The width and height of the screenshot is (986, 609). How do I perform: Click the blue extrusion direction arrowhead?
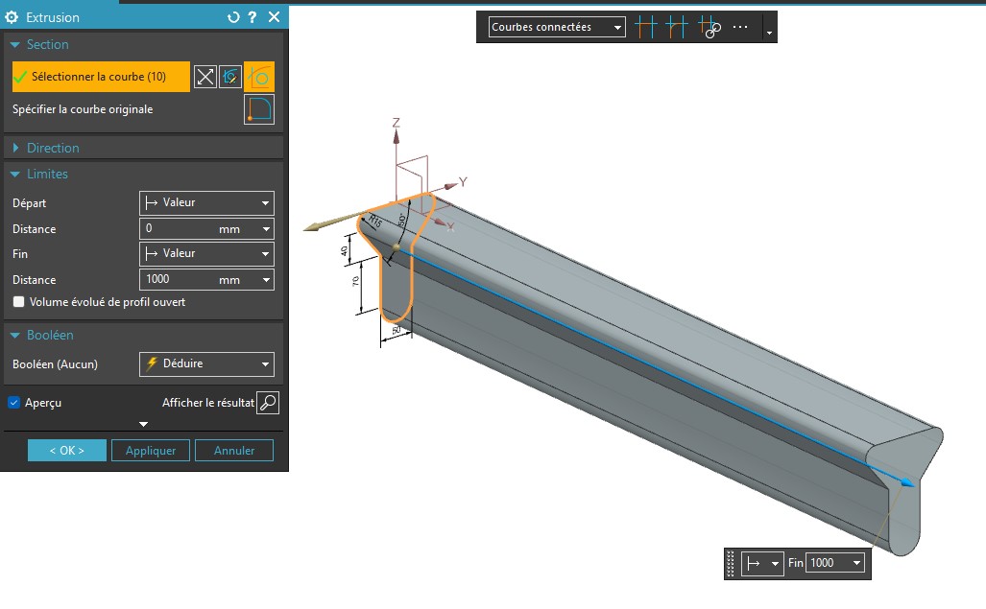click(x=908, y=482)
